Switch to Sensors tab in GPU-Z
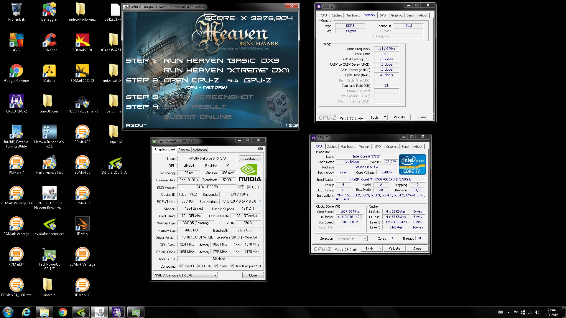The width and height of the screenshot is (566, 318). pos(184,150)
